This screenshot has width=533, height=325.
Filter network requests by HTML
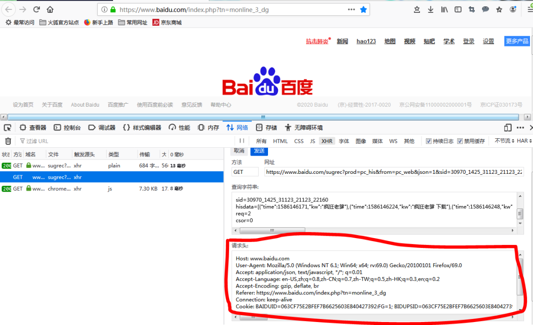[x=280, y=141]
